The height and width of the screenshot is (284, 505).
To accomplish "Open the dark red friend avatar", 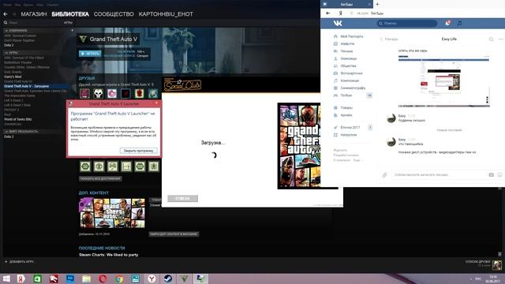I will tap(125, 93).
